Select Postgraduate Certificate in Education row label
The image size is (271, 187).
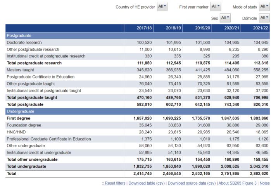tap(41, 77)
